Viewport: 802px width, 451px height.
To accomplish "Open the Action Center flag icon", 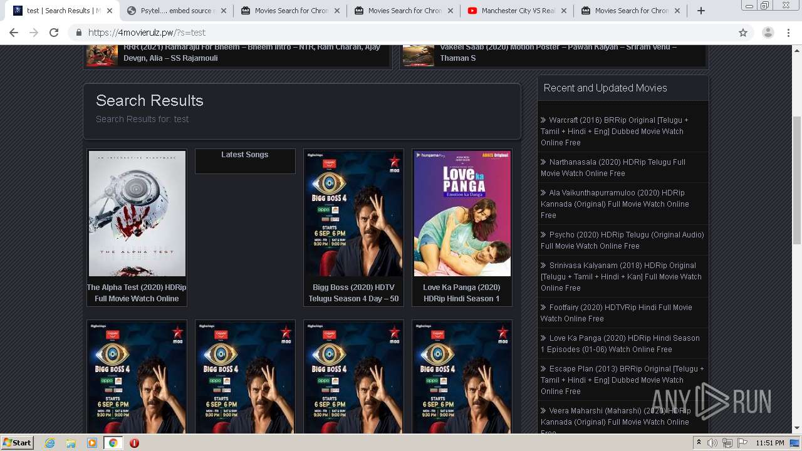I will [742, 443].
